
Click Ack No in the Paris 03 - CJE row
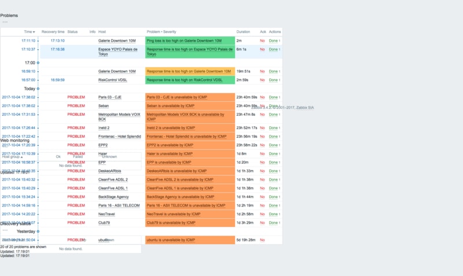[x=262, y=97]
